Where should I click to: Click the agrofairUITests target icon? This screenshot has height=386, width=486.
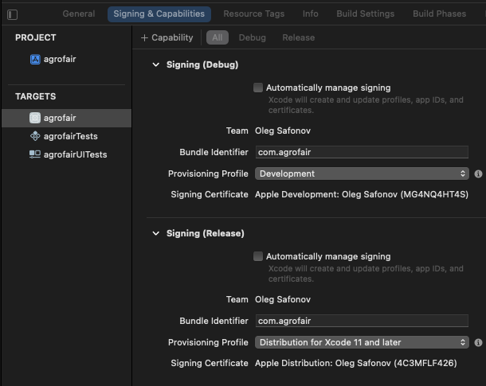point(35,154)
